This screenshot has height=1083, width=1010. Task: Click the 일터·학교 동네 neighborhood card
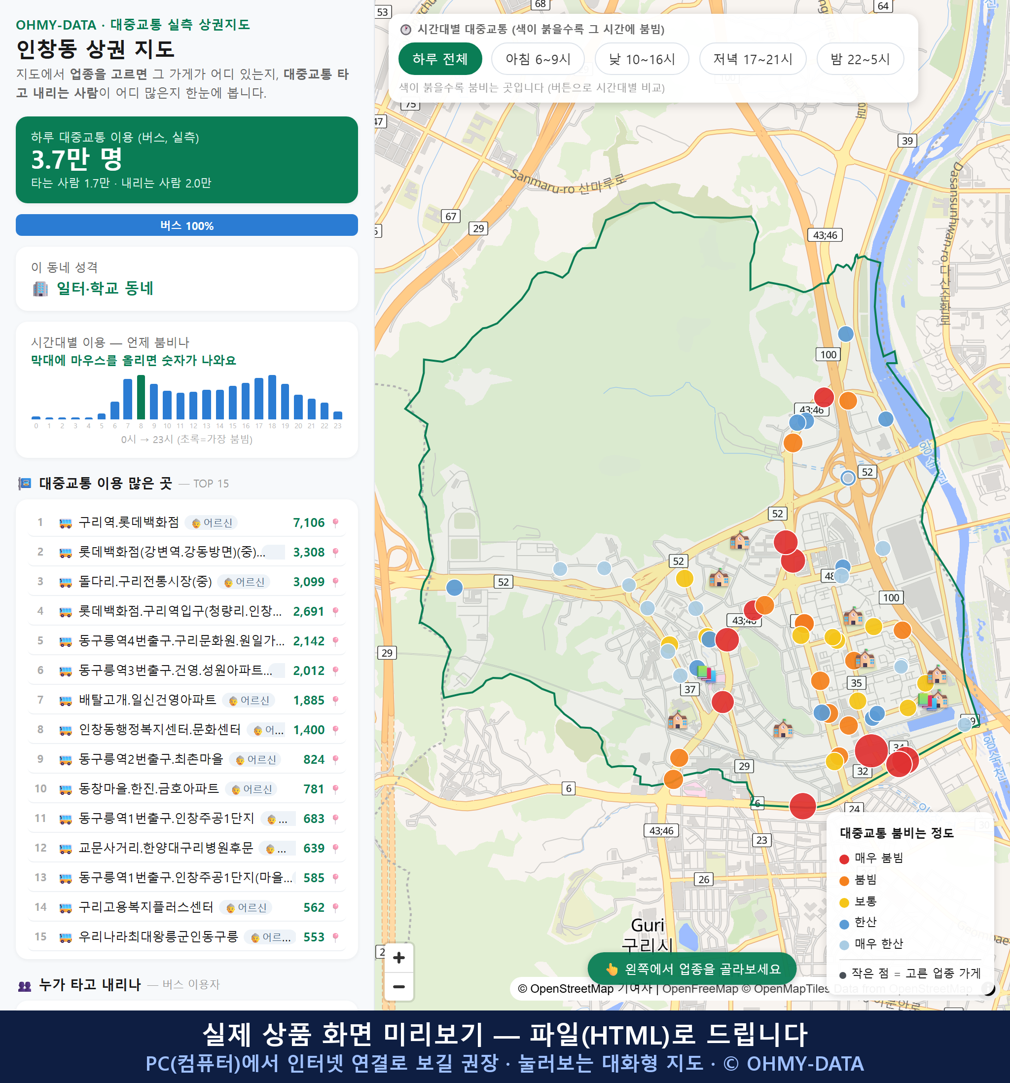[187, 278]
